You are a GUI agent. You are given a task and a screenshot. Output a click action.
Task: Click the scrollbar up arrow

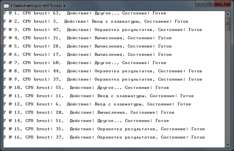(227, 13)
